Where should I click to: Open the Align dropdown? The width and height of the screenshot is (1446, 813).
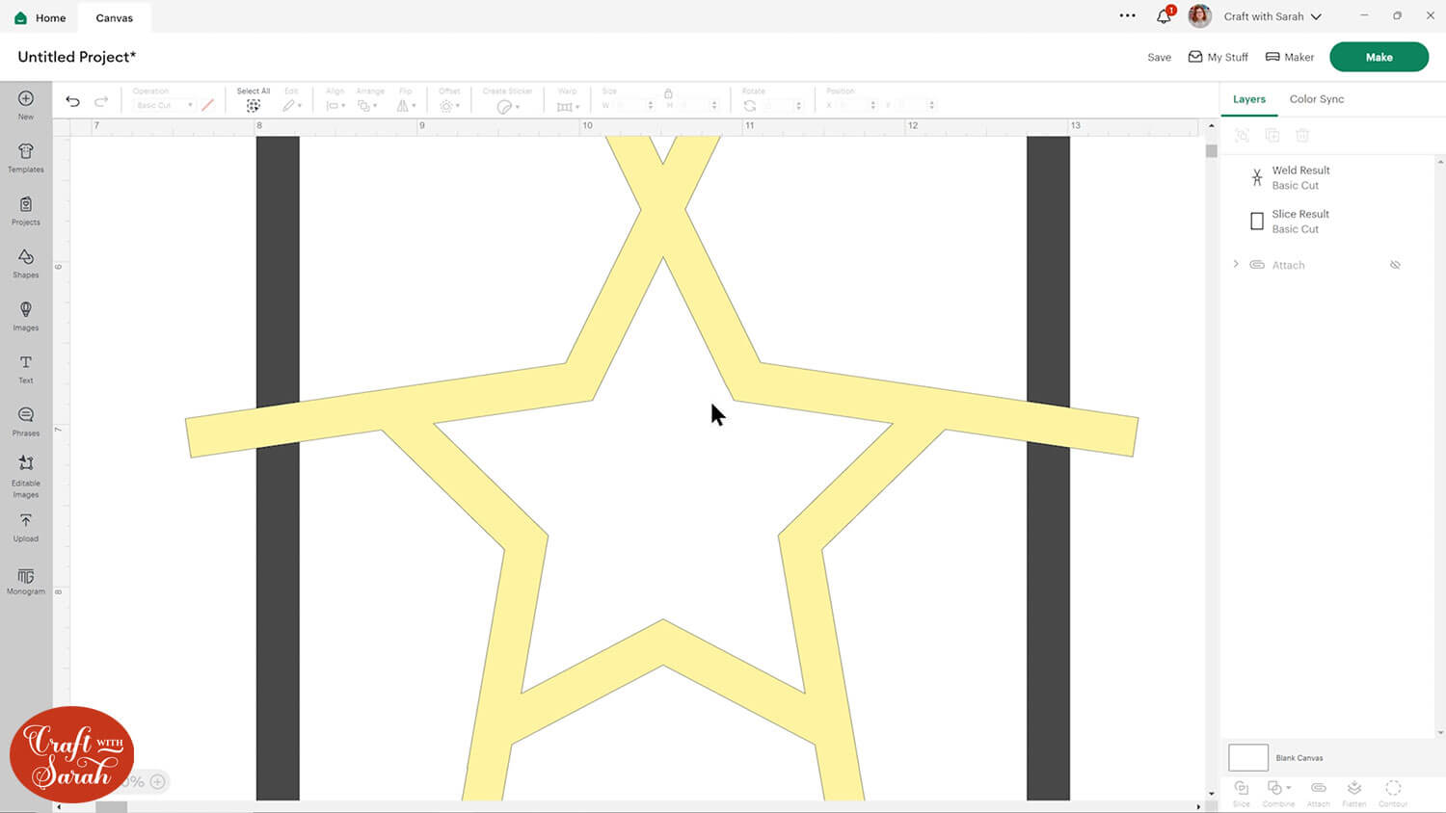335,105
